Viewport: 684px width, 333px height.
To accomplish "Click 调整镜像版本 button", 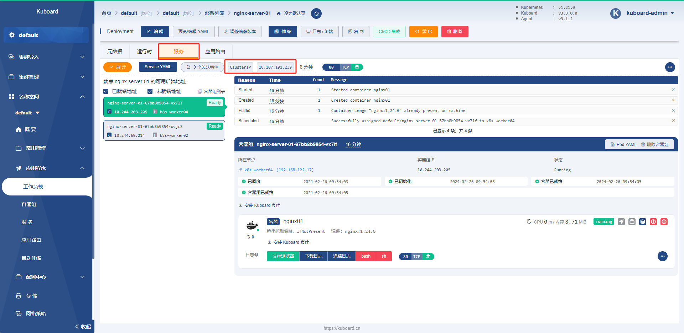I will point(240,32).
